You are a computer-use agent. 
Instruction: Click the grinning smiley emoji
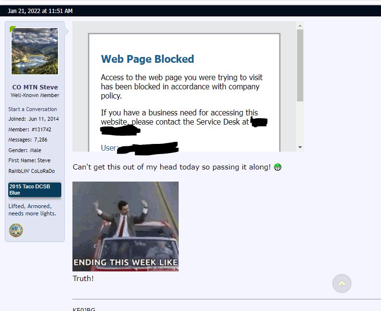coord(278,167)
